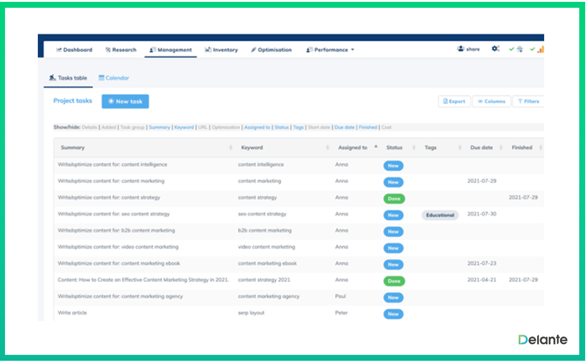Sort by Finished column arrows
The image size is (587, 362).
[x=541, y=147]
